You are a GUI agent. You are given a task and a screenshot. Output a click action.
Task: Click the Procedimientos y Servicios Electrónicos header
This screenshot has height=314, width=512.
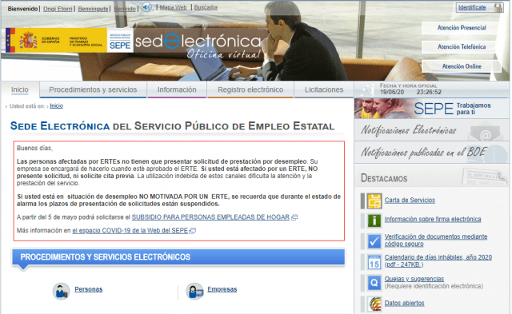coord(178,257)
